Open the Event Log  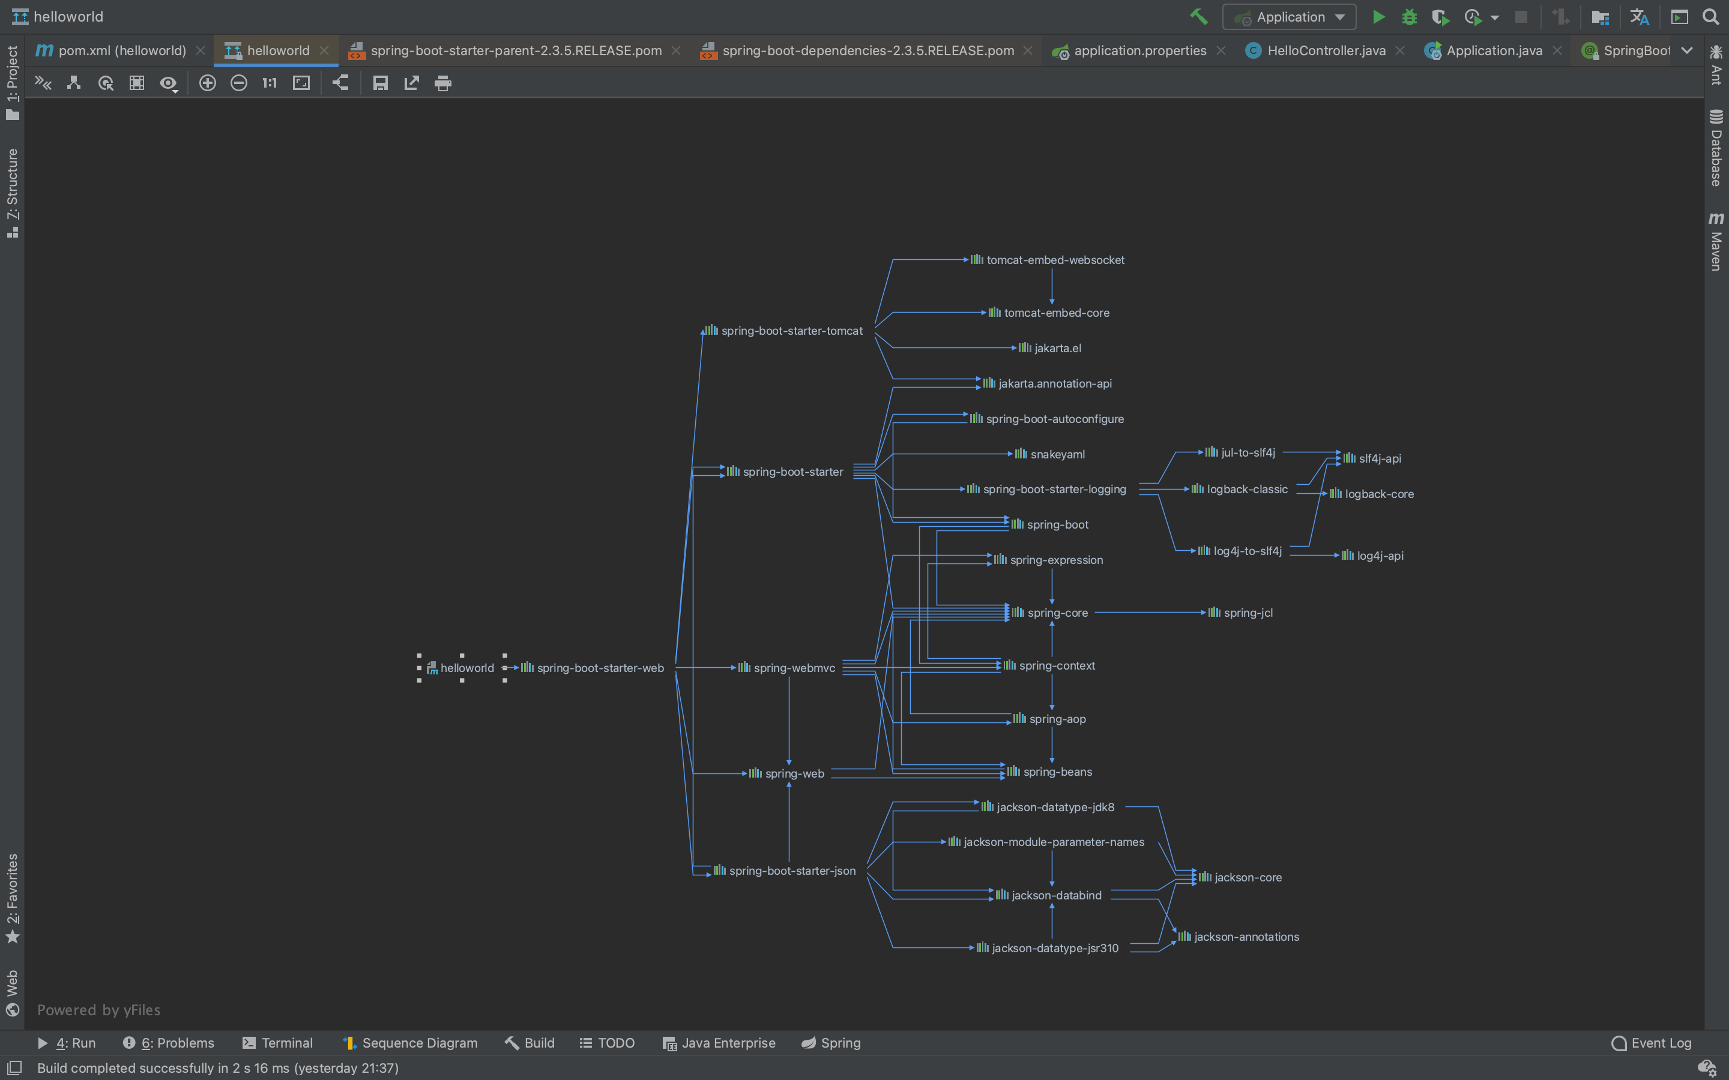click(1652, 1043)
